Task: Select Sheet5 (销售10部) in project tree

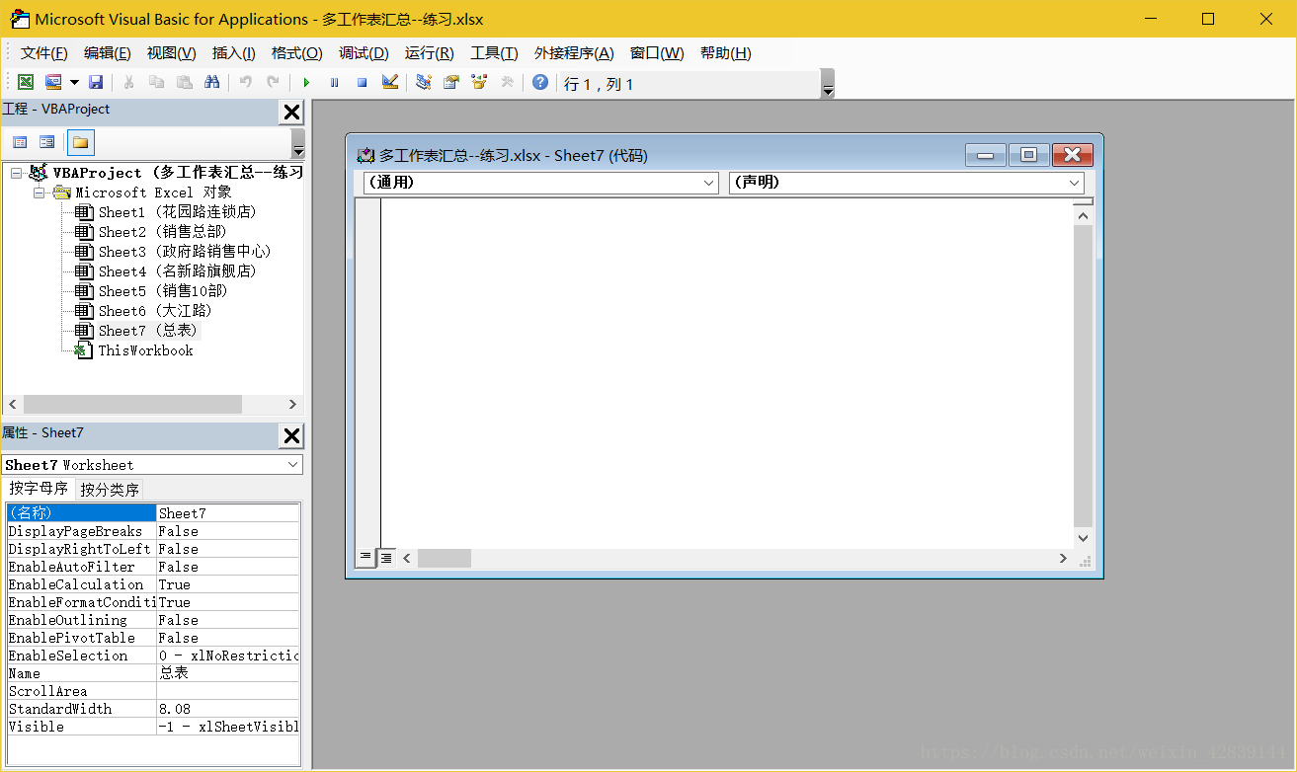Action: pos(163,291)
